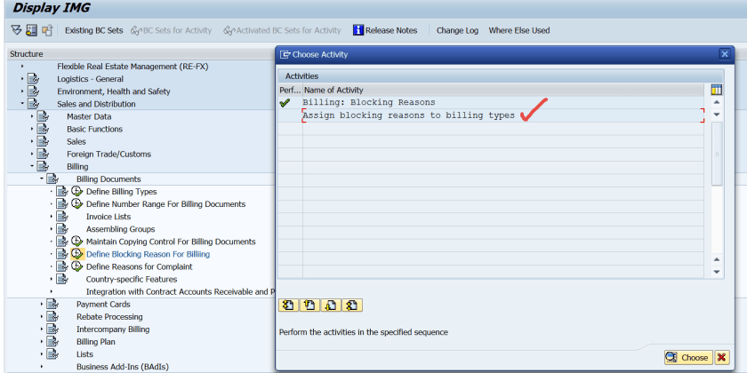This screenshot has height=373, width=747.
Task: Execute Define Number Range For Billing Documents icon
Action: point(77,204)
